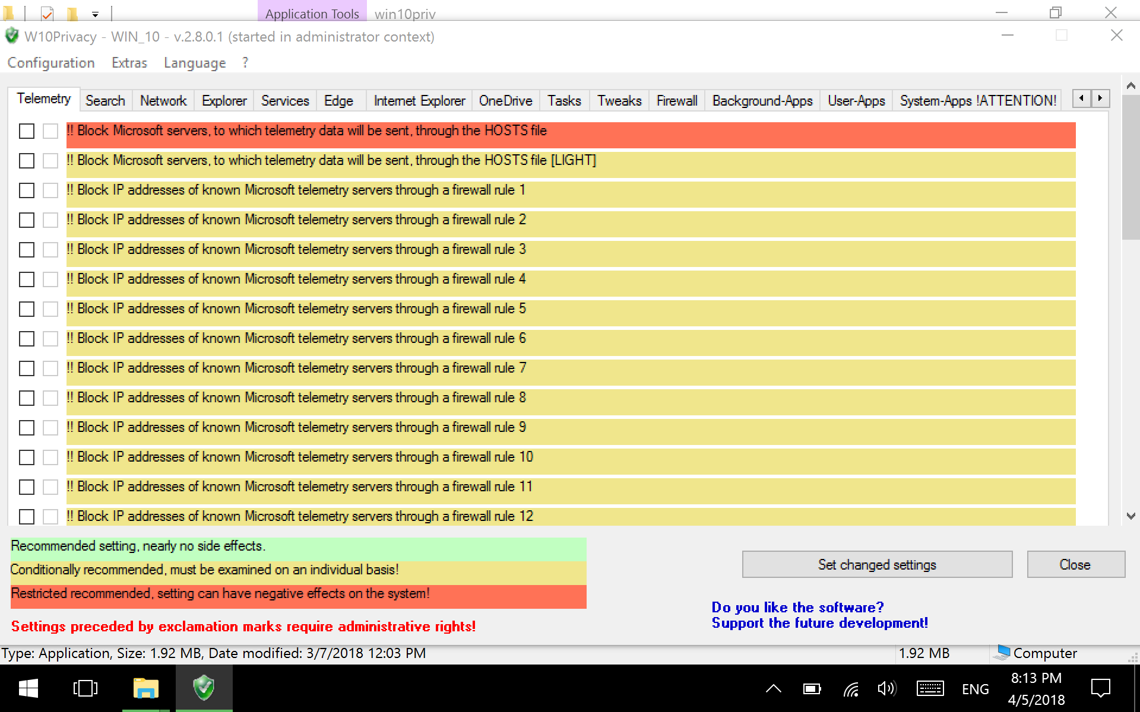Screen dimensions: 1140x712
Task: Open W10Privacy from the taskbar shield icon
Action: point(204,688)
